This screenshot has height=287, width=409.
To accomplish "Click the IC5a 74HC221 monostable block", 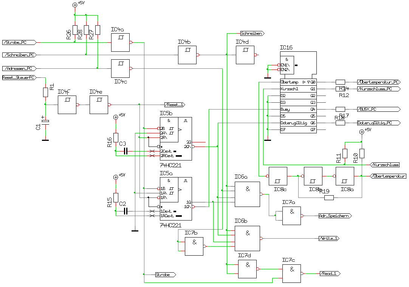I will point(175,199).
